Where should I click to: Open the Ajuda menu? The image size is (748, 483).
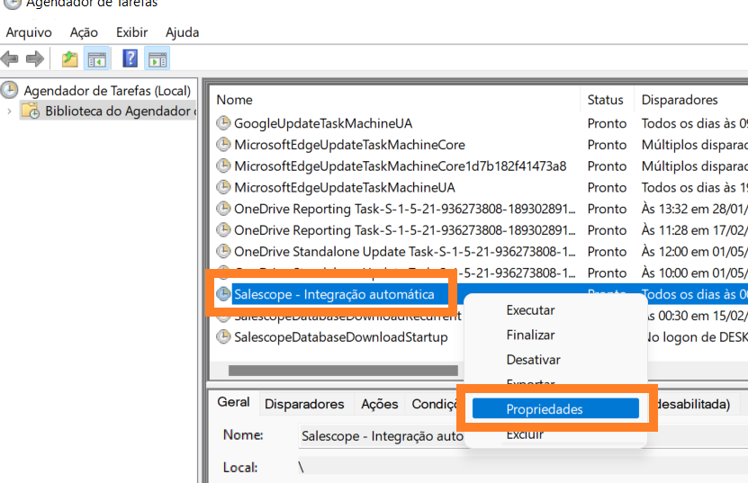tap(182, 32)
